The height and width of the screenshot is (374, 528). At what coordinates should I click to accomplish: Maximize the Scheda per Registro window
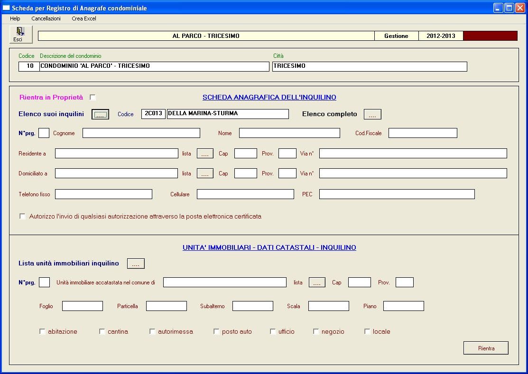pos(509,8)
